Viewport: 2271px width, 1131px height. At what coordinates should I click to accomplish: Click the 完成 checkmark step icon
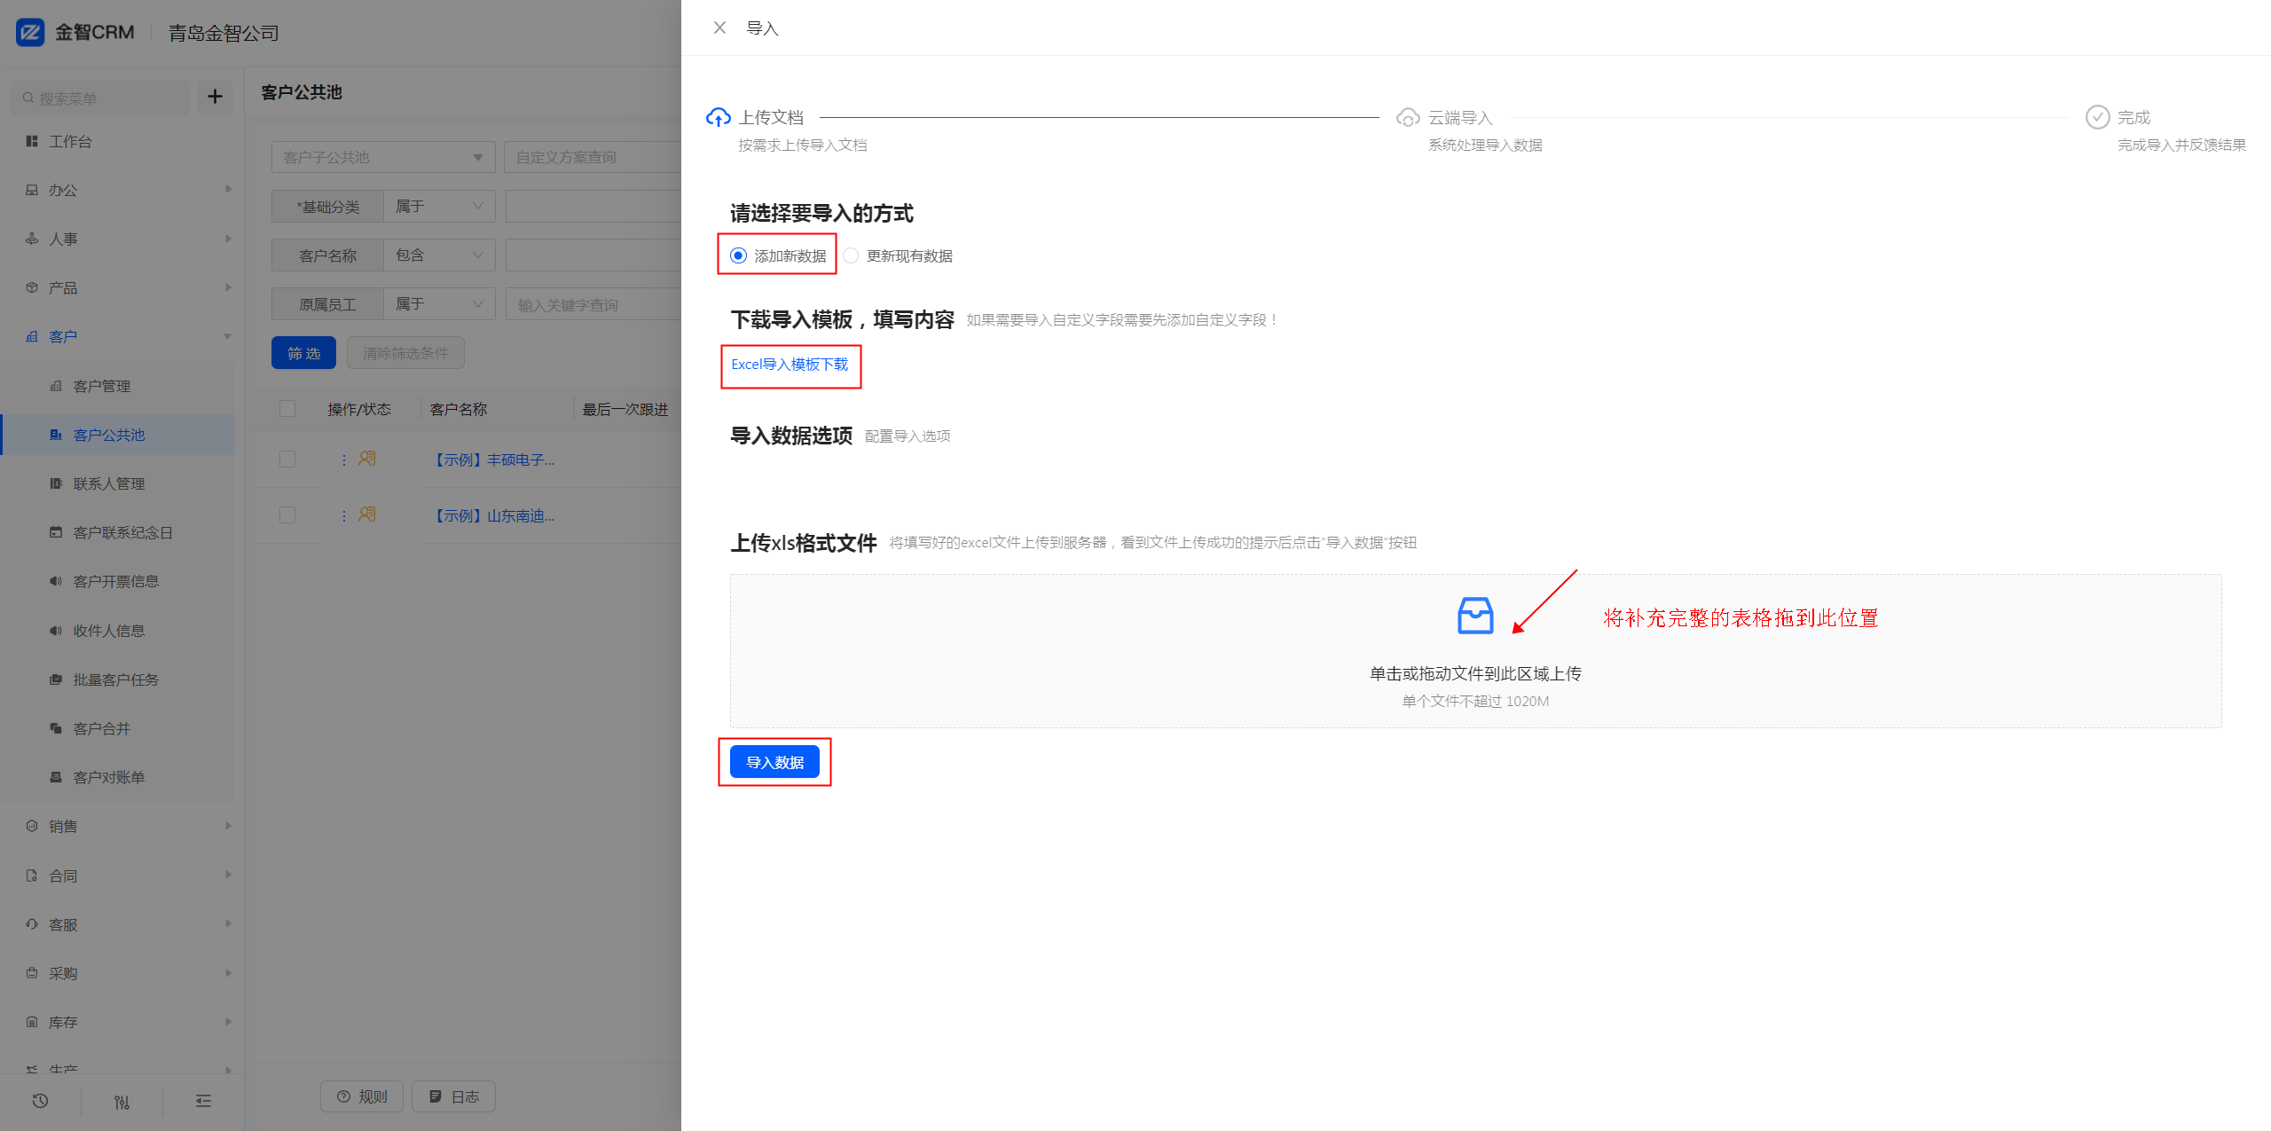click(x=2097, y=117)
